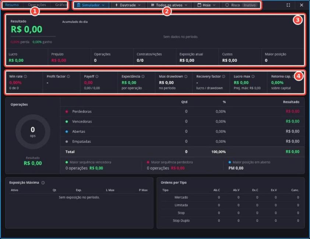Click the L Max column header
The height and width of the screenshot is (239, 310).
110,190
